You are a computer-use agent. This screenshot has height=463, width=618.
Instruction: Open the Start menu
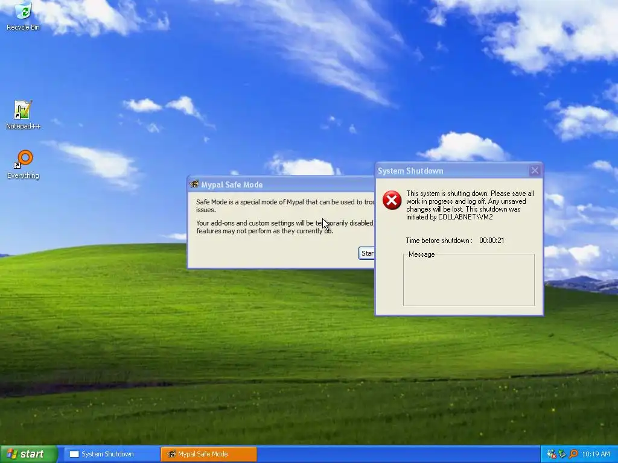(x=29, y=454)
